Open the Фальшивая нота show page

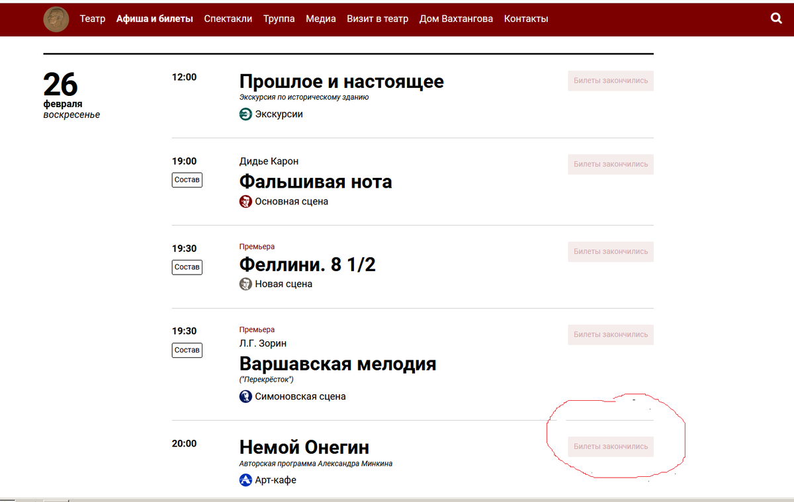tap(316, 181)
